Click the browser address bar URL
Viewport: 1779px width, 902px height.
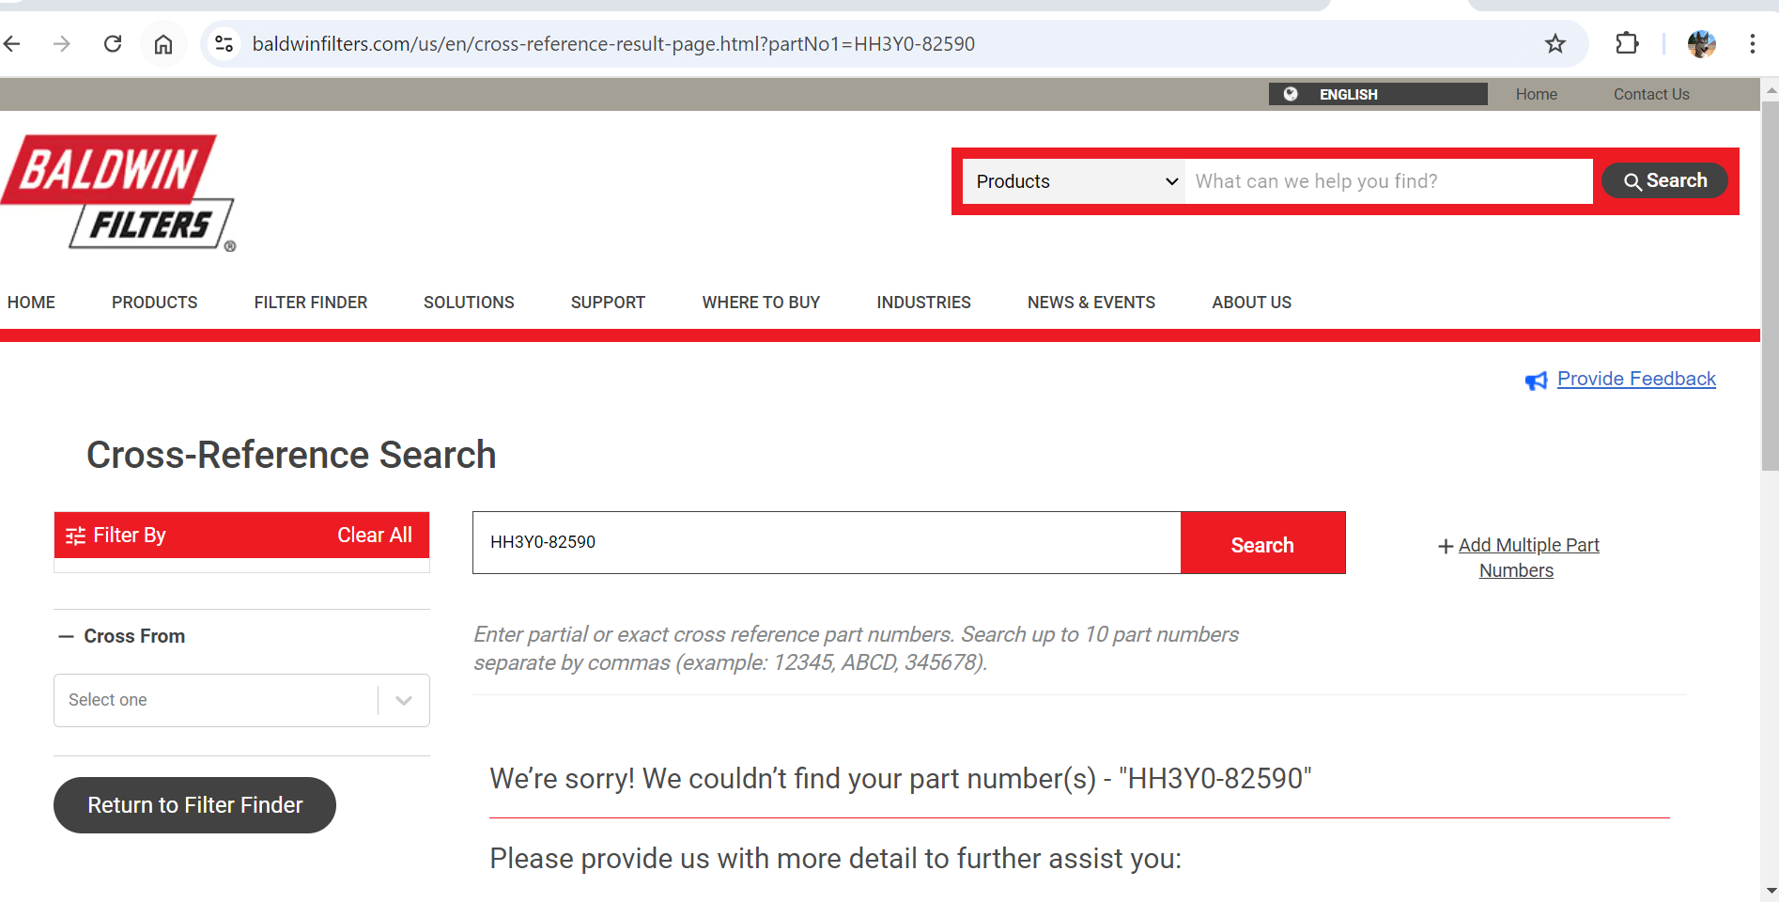tap(613, 44)
